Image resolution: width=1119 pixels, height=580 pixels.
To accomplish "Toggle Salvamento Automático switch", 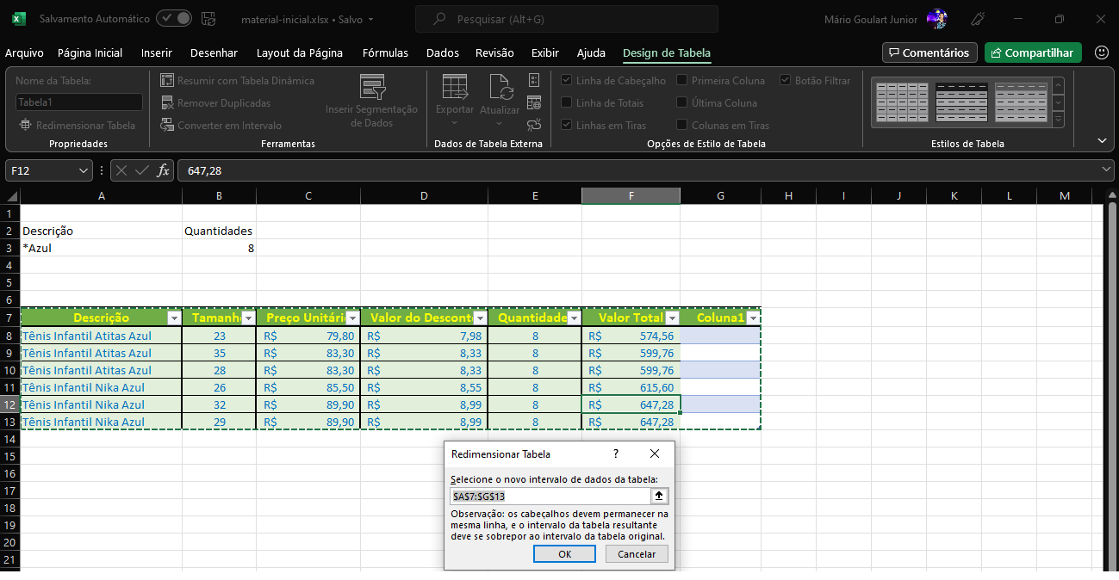I will coord(174,19).
